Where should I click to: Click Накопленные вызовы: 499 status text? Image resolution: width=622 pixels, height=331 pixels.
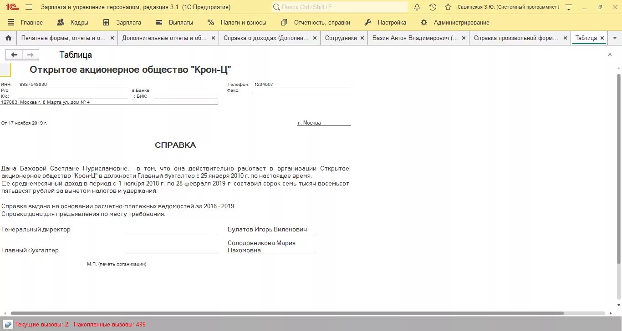pos(110,325)
